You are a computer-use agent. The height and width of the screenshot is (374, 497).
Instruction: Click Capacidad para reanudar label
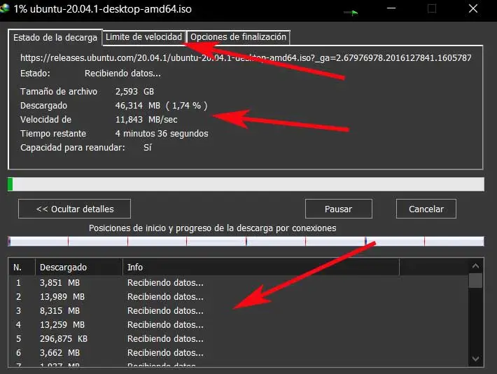(x=73, y=148)
